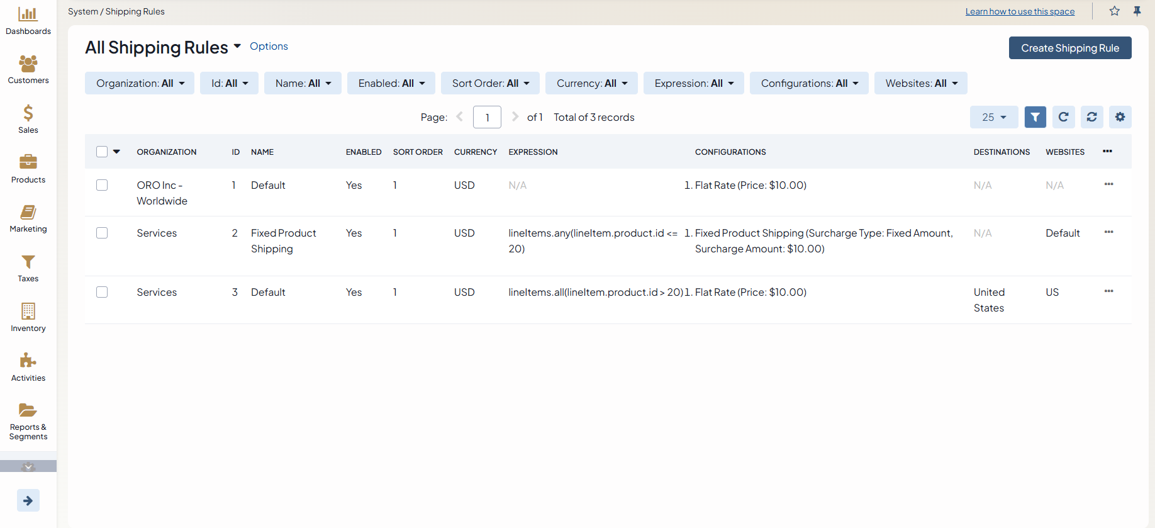The height and width of the screenshot is (528, 1155).
Task: Click the grid refresh icon
Action: (1063, 117)
